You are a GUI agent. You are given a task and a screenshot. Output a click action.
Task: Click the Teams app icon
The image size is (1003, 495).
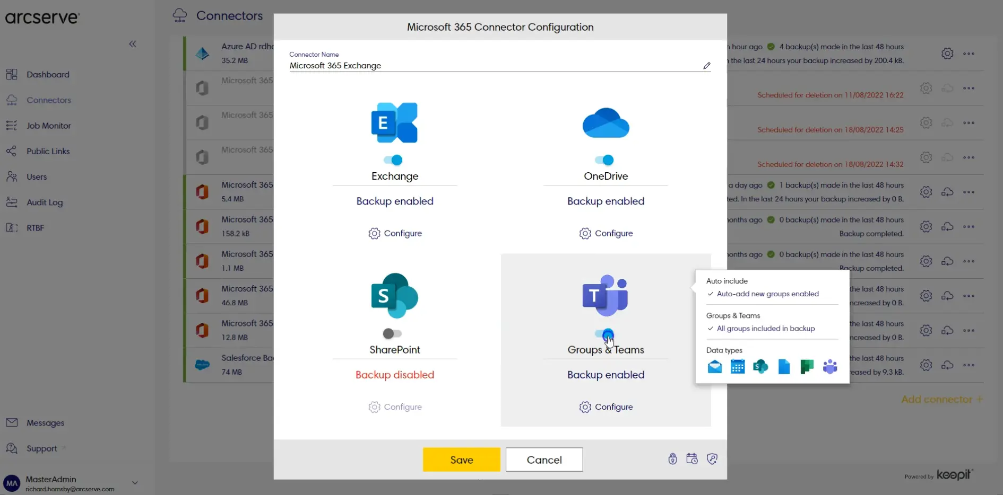click(606, 295)
